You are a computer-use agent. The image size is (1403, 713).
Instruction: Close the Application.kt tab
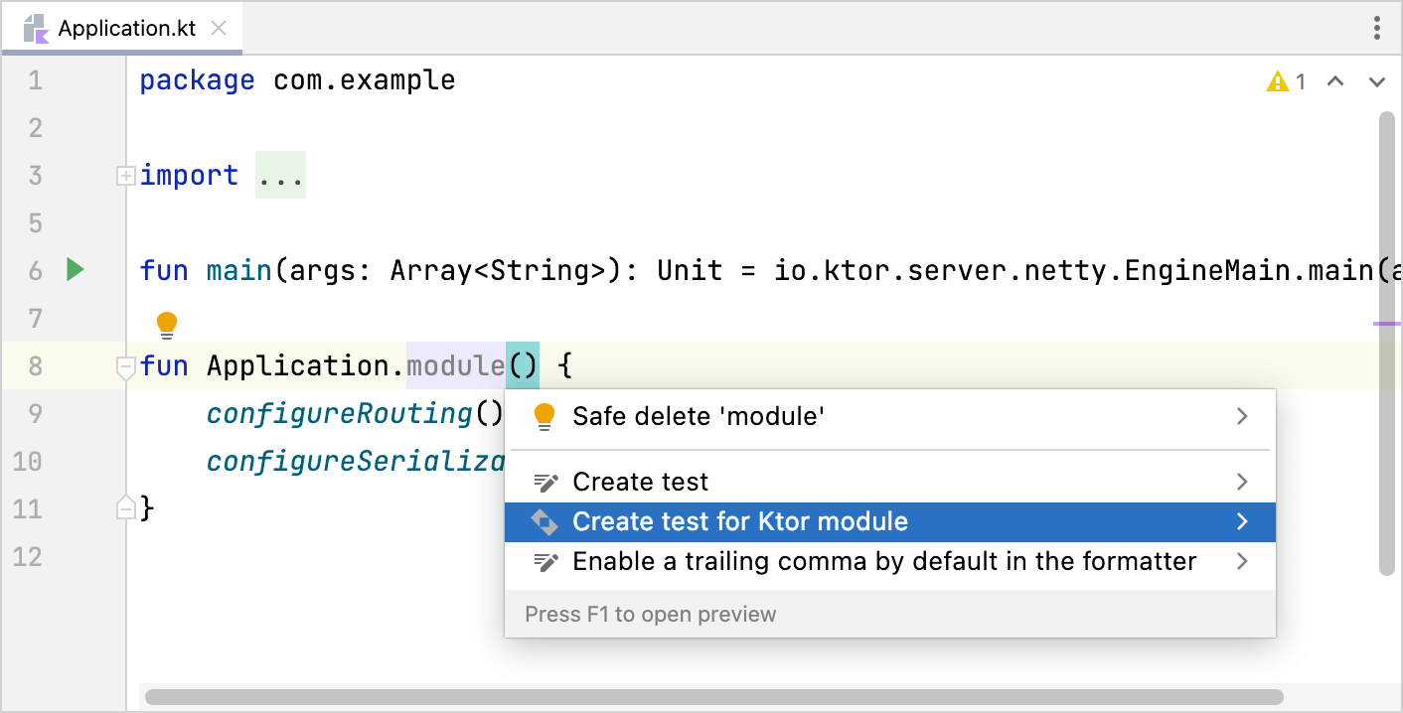(x=219, y=29)
